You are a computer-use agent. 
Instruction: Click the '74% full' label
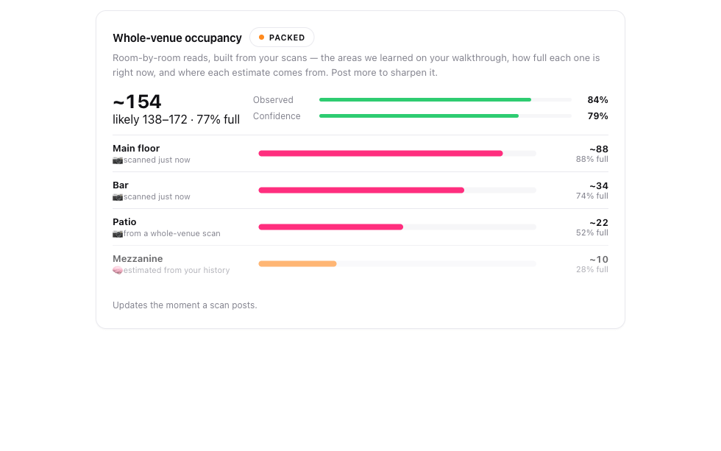click(592, 196)
